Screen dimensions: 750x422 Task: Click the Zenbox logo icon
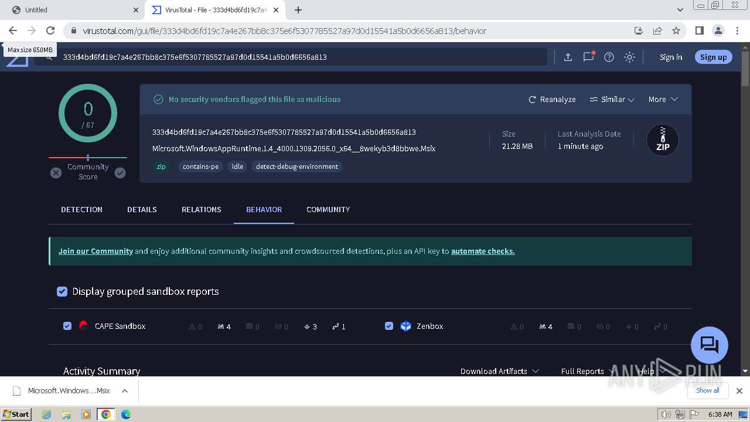click(x=405, y=326)
